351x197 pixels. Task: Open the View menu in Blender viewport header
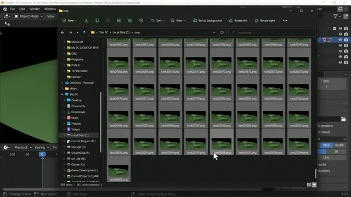50,16
